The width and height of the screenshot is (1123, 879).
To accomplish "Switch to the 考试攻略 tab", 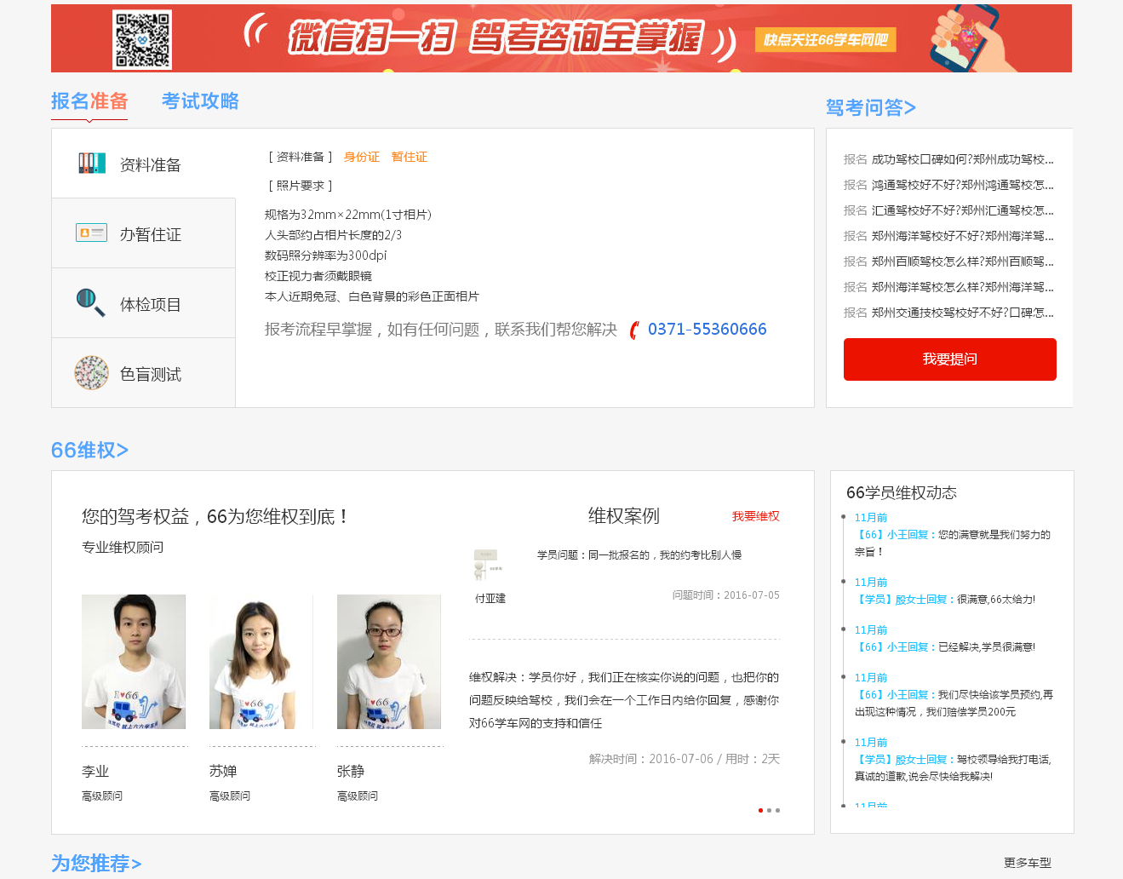I will [199, 101].
